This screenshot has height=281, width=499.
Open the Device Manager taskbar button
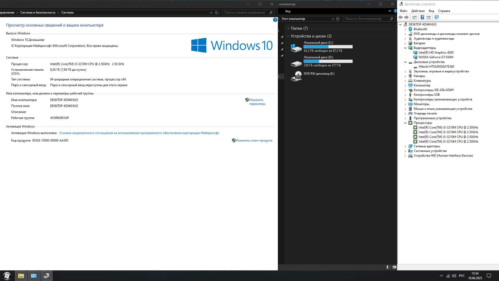(47, 276)
